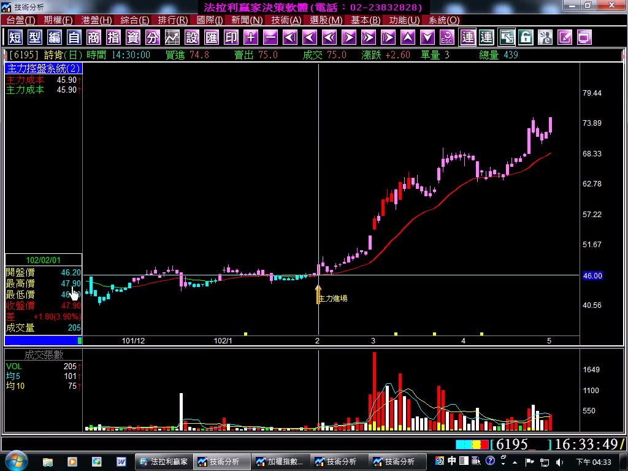Click the double left arrow icon

click(x=329, y=37)
